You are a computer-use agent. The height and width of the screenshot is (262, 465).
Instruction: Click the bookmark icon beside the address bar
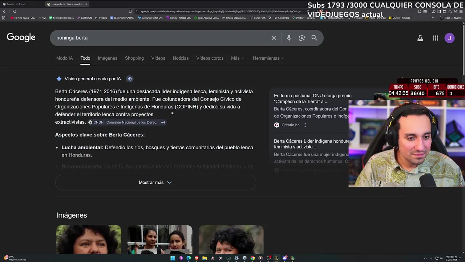click(x=130, y=11)
